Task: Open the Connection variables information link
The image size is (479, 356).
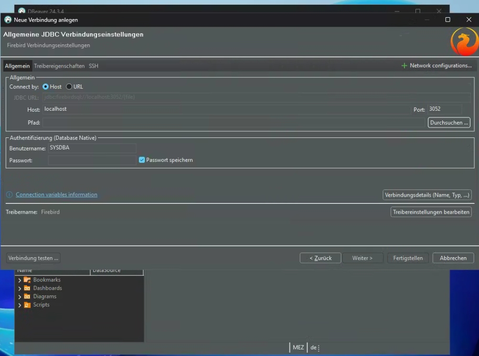Action: [x=56, y=195]
